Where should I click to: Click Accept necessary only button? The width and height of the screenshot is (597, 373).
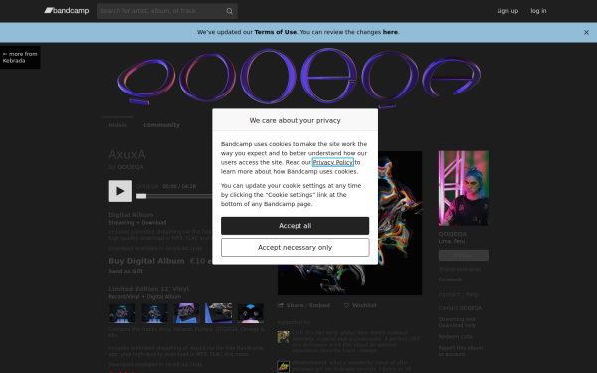click(x=296, y=248)
